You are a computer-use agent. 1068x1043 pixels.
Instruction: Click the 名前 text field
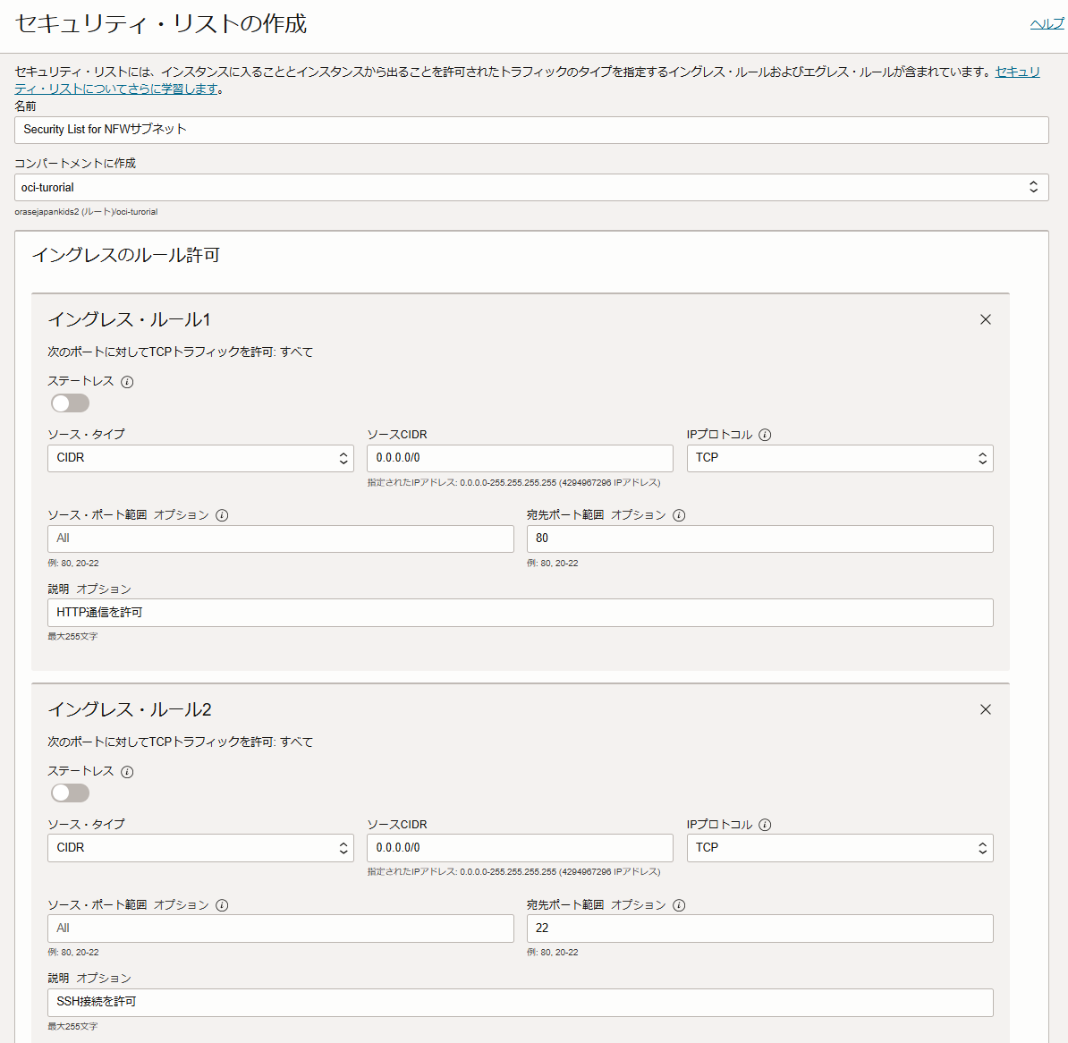click(531, 130)
